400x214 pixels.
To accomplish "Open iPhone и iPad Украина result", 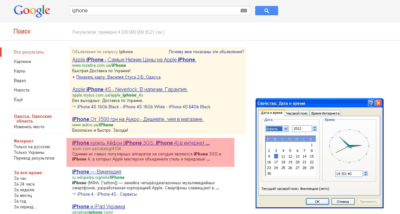I will coord(98,207).
